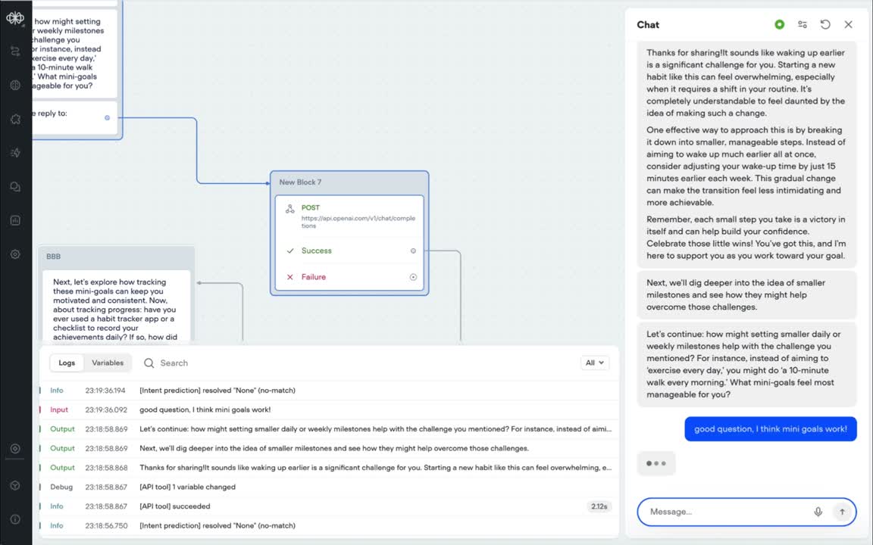Screen dimensions: 873x545
Task: Click the Info log '[API tool] succeeded'
Action: [329, 506]
